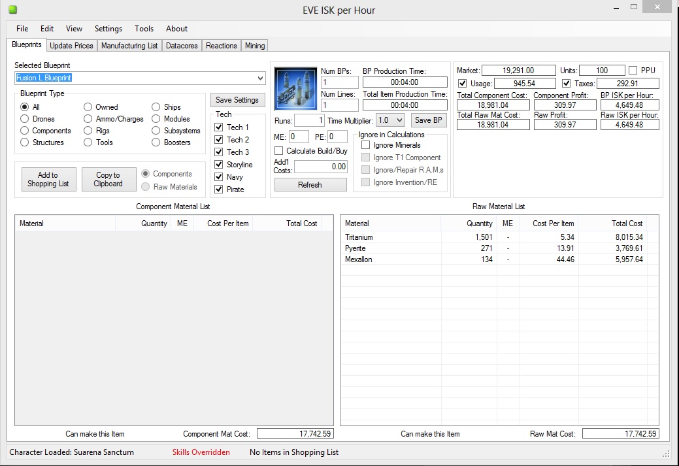Toggle the Pirate checkbox
Image resolution: width=679 pixels, height=466 pixels.
219,190
